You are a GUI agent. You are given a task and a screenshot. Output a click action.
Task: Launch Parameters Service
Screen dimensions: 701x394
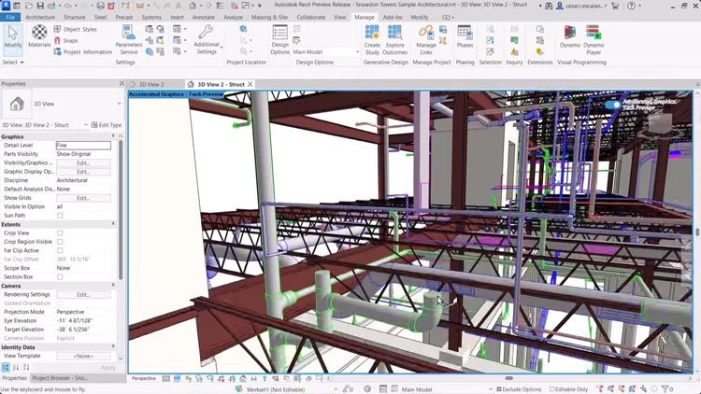[129, 40]
